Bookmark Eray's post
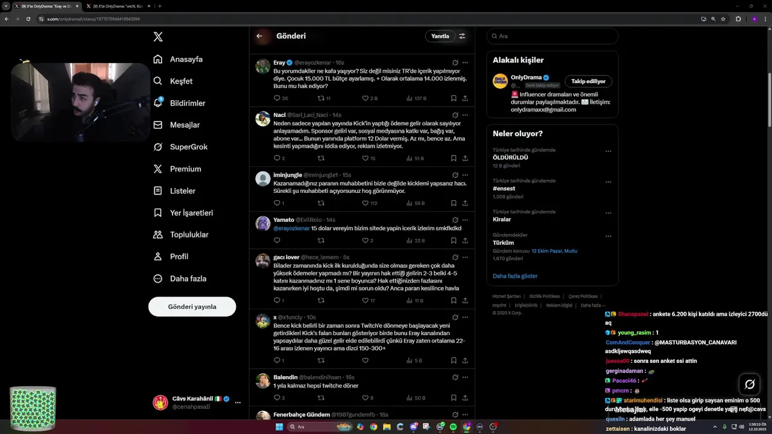 pyautogui.click(x=454, y=98)
